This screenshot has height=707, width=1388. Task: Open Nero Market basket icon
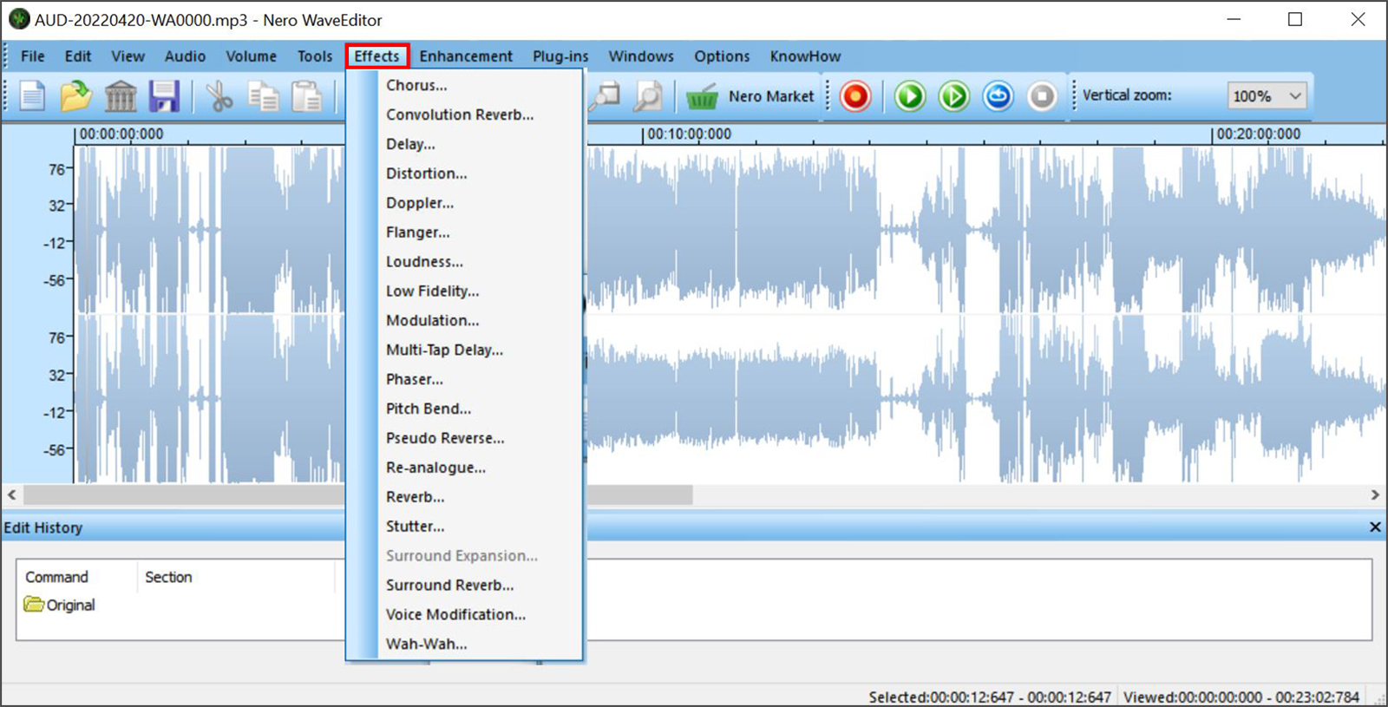point(702,96)
